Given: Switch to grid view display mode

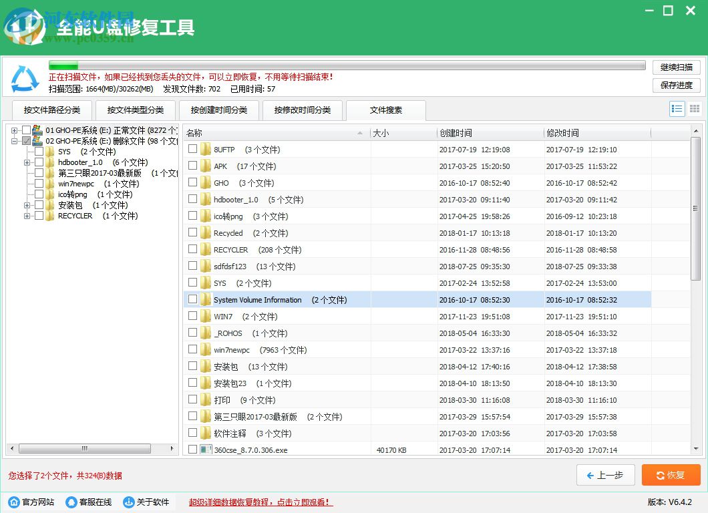Looking at the screenshot, I should click(696, 108).
